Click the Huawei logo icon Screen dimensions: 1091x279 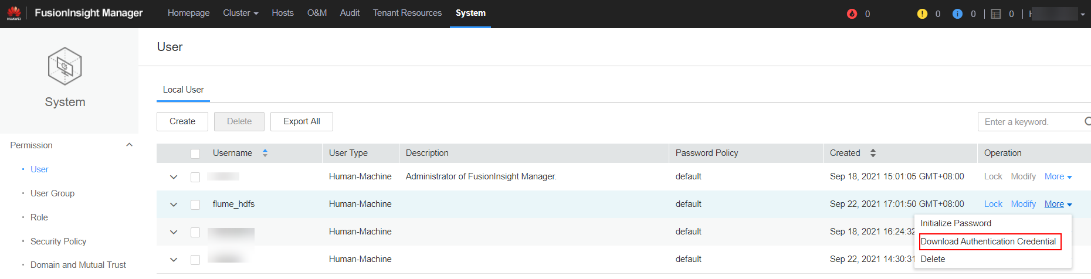[x=14, y=13]
